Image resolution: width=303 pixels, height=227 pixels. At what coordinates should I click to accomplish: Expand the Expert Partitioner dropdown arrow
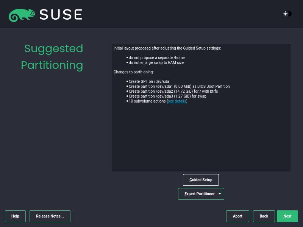(220, 194)
